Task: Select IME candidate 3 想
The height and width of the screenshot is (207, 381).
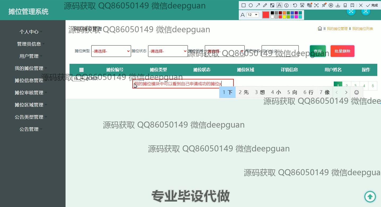Action: pyautogui.click(x=260, y=92)
